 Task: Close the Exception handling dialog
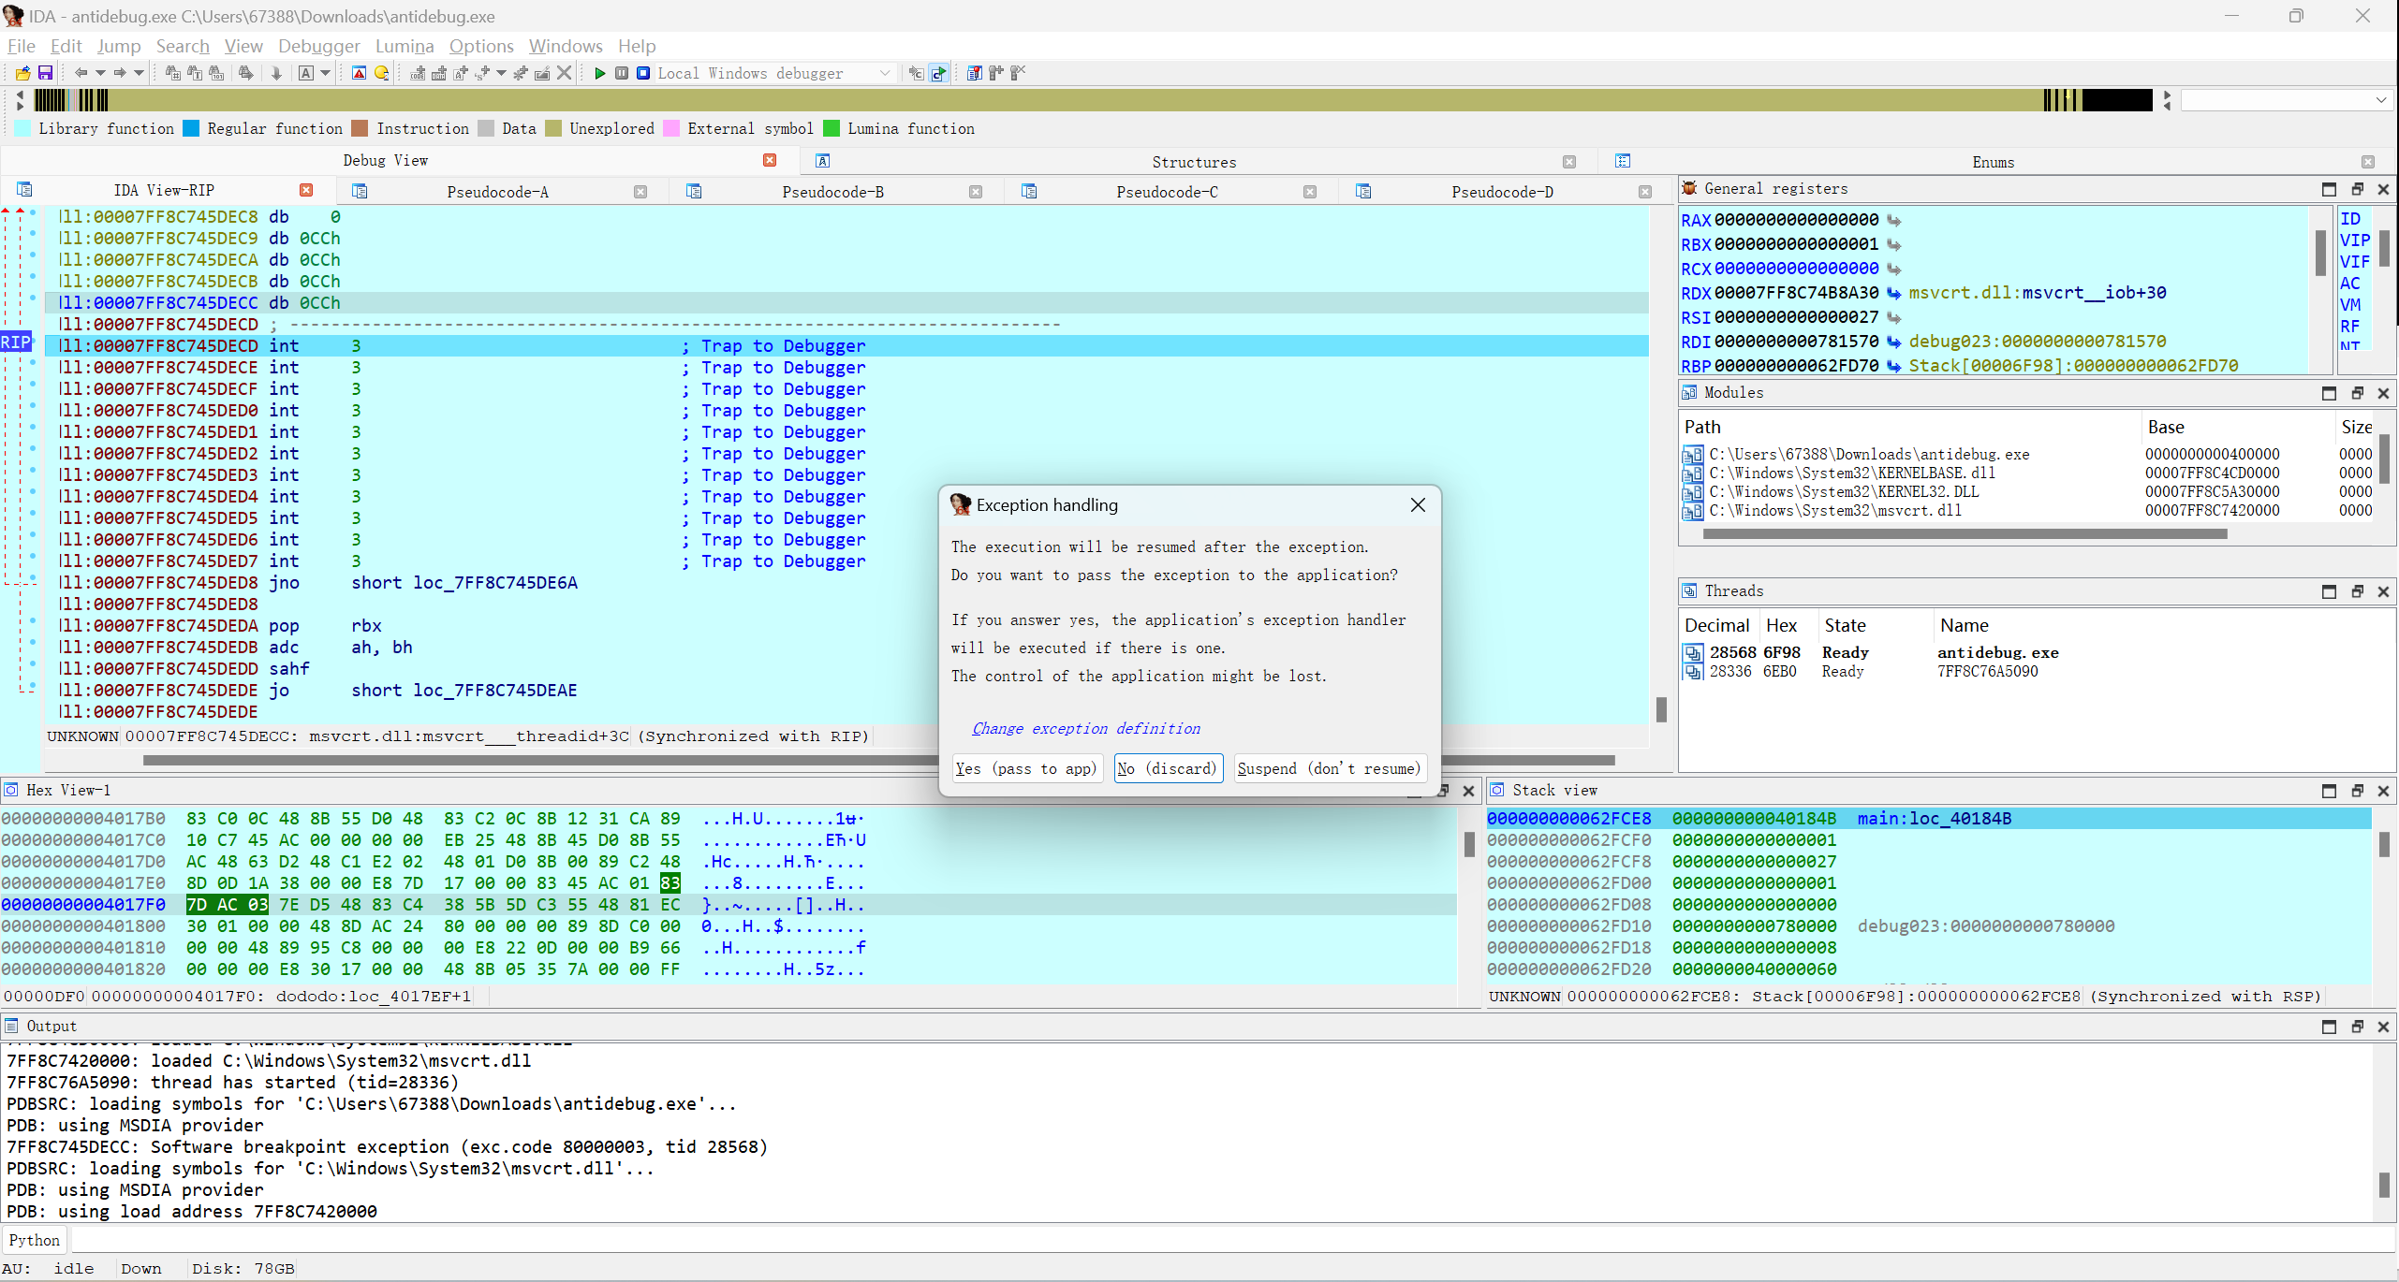point(1418,505)
